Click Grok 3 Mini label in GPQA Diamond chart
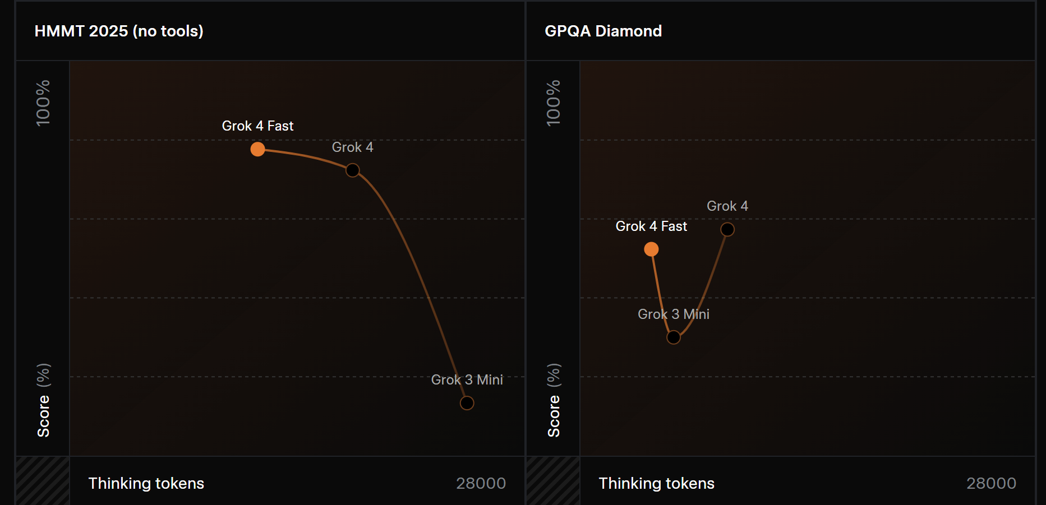 (673, 314)
